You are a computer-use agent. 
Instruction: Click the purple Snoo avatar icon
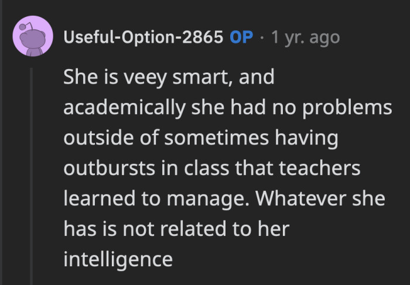coord(31,37)
